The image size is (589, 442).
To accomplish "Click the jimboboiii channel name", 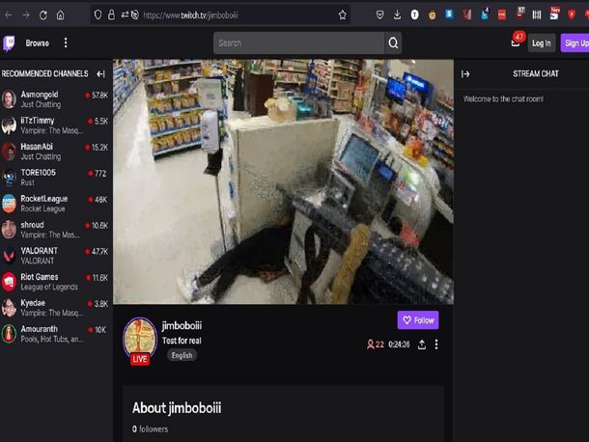I will [182, 325].
